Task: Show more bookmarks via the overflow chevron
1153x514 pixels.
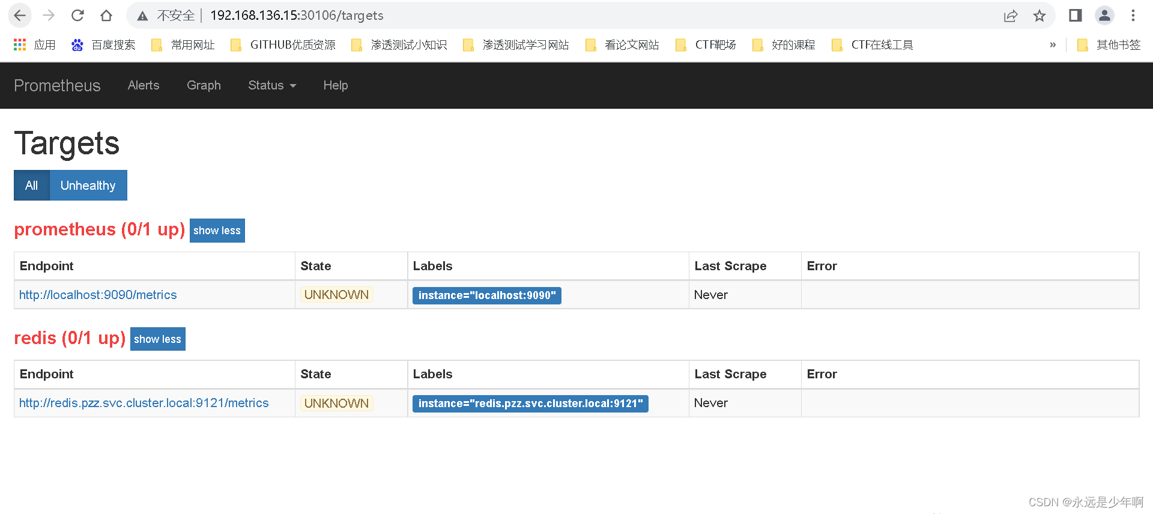Action: point(1053,45)
